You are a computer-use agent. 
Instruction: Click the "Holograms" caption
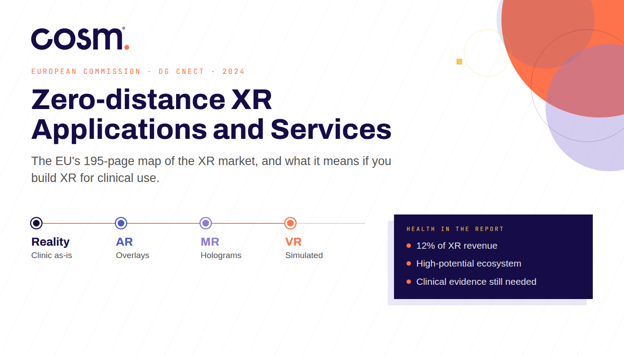221,255
